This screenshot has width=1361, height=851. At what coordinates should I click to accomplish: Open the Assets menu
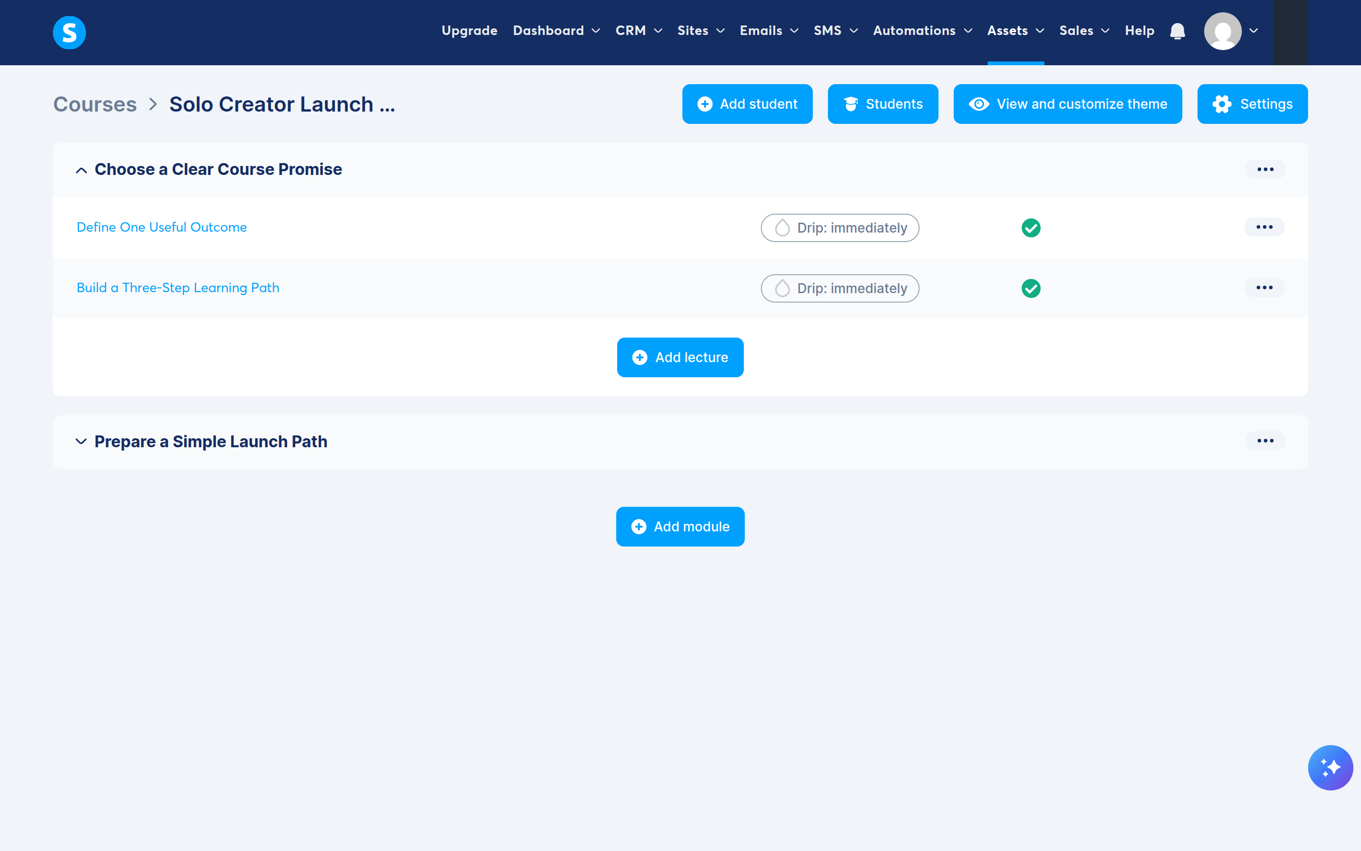[x=1016, y=31]
